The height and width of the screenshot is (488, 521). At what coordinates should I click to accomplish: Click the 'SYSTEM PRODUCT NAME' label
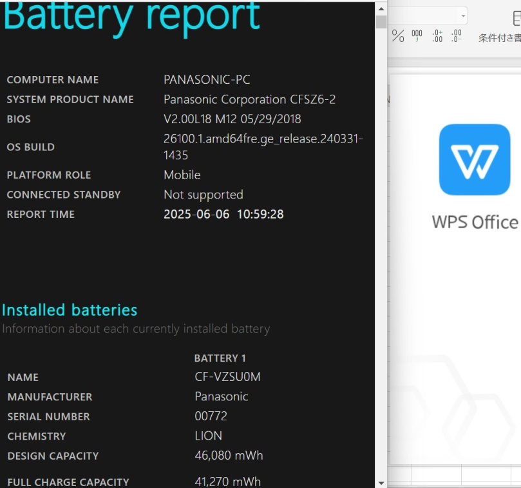pyautogui.click(x=70, y=99)
